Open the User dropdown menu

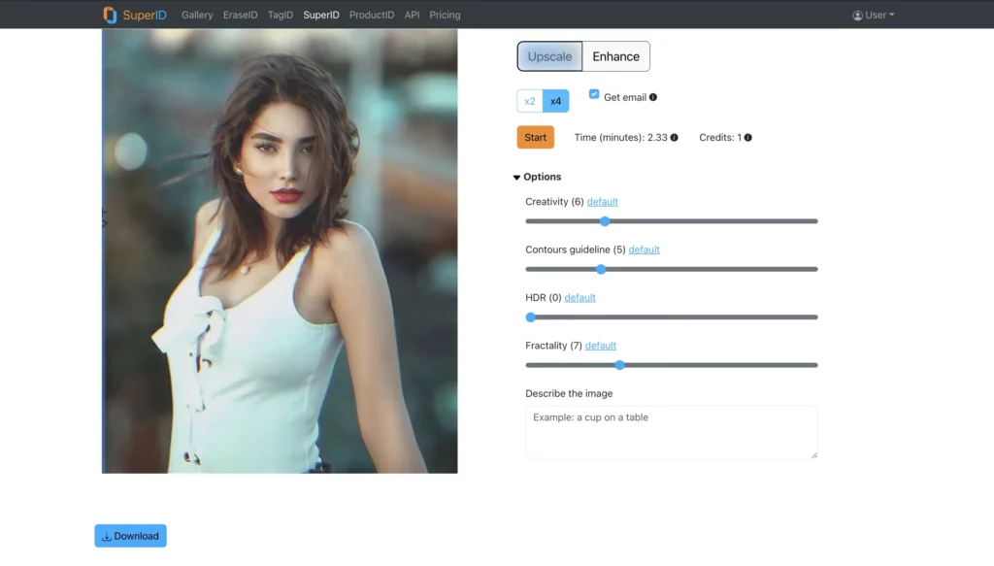(x=872, y=15)
